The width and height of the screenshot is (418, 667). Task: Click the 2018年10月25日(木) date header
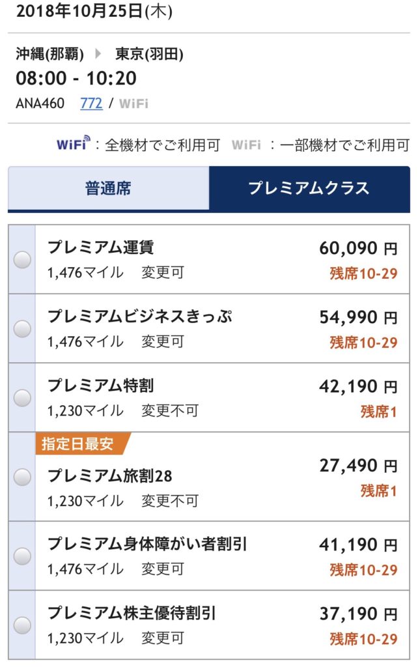click(94, 11)
